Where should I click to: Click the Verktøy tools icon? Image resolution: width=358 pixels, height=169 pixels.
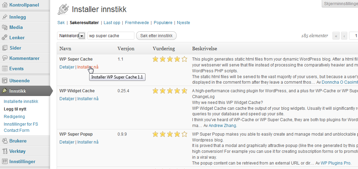pos(4,151)
